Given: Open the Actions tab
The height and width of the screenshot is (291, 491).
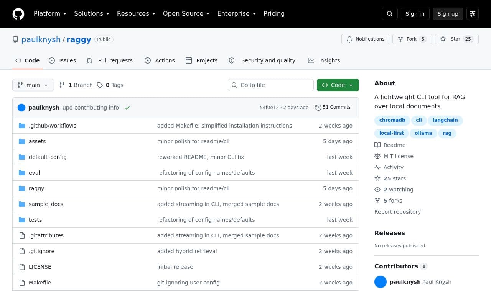Looking at the screenshot, I should point(160,60).
